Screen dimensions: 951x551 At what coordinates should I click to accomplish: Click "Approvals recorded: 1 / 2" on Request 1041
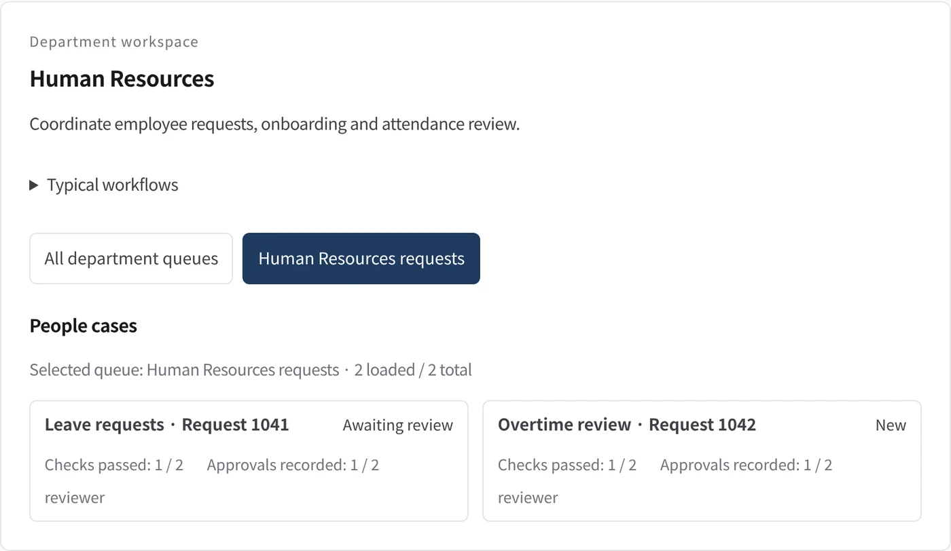coord(293,465)
